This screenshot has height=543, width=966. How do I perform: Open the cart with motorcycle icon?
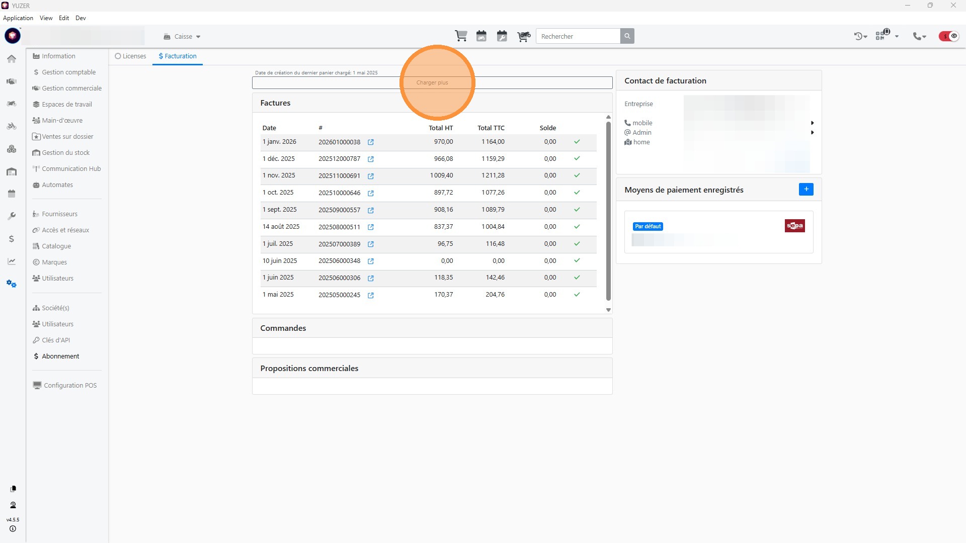(523, 36)
